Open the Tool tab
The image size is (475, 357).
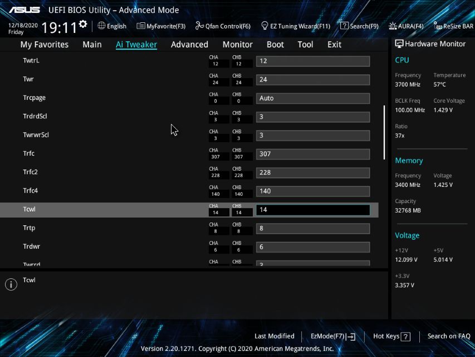point(305,44)
